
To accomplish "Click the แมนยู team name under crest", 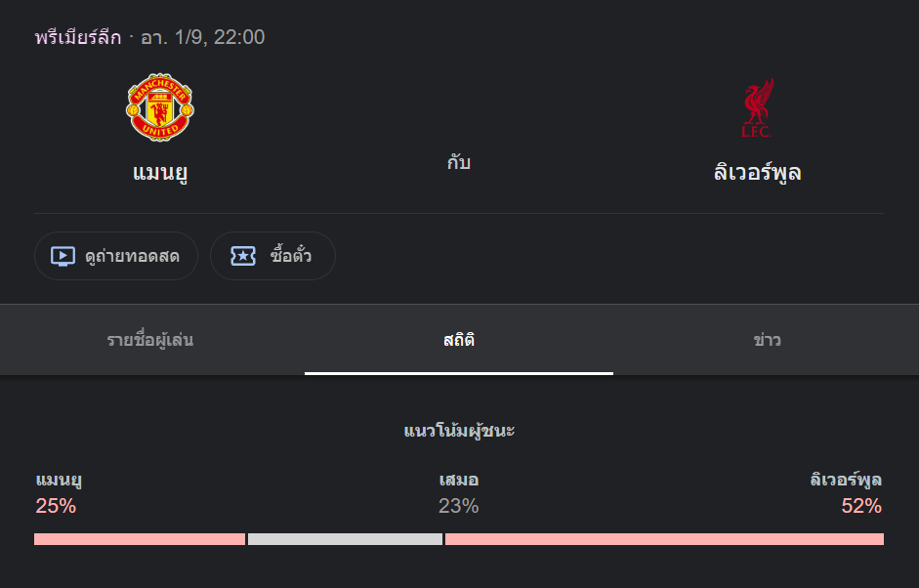I will pos(160,173).
